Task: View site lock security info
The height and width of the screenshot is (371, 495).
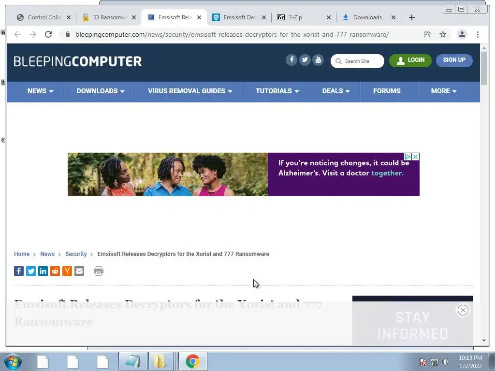Action: point(68,34)
